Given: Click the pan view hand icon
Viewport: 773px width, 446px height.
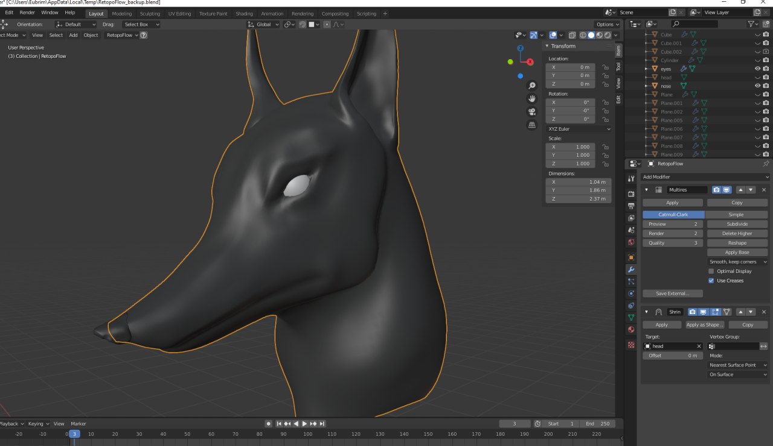Looking at the screenshot, I should point(532,99).
